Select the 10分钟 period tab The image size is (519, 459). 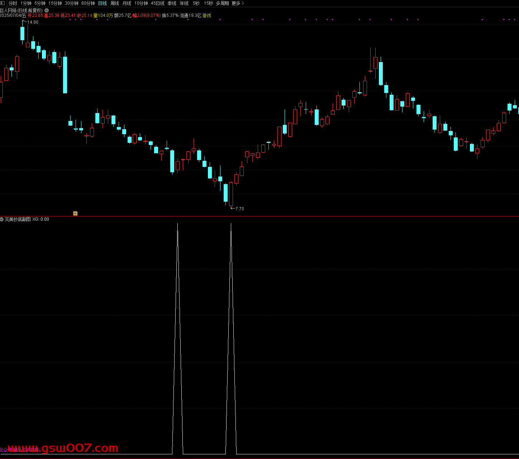point(141,3)
